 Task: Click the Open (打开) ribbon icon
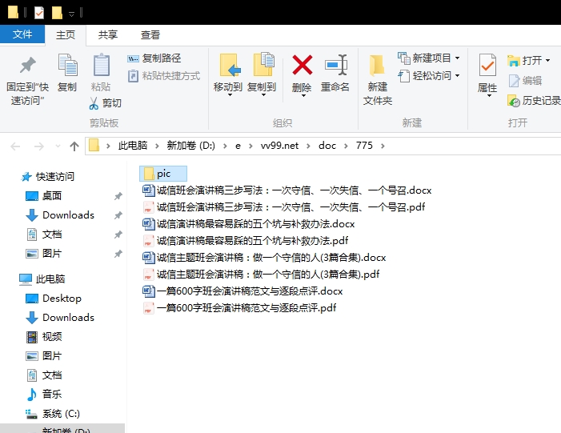514,61
